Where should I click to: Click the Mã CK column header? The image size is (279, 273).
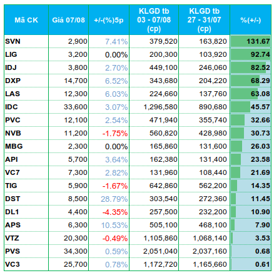click(x=26, y=20)
